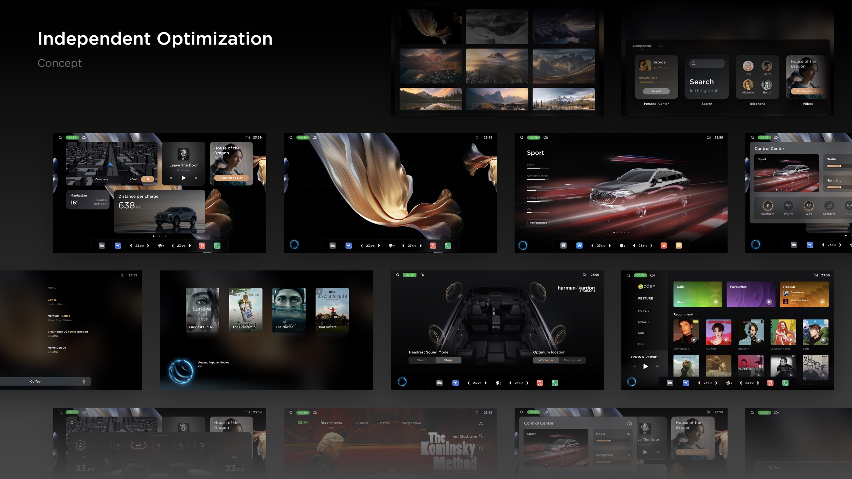This screenshot has width=852, height=479.
Task: Tap power icon in climate overlay
Action: [80, 445]
